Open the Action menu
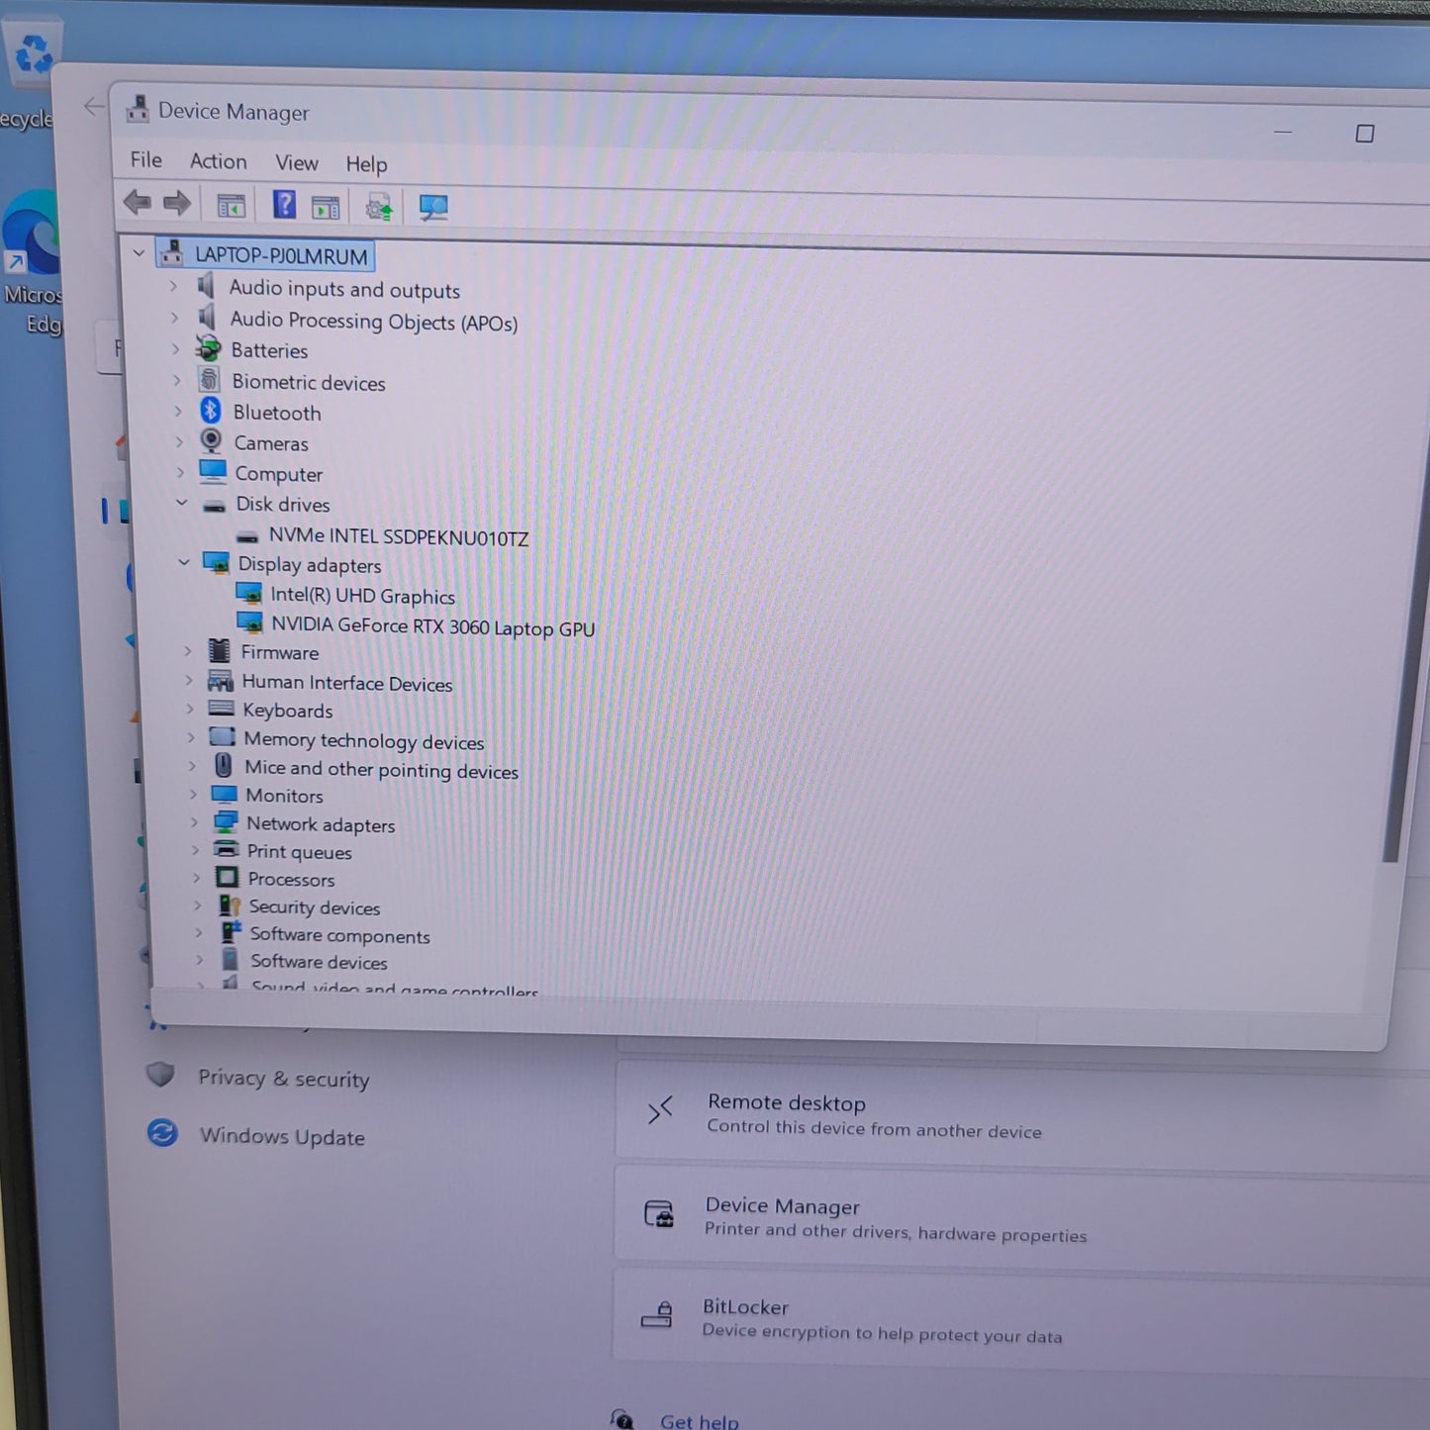 [218, 161]
